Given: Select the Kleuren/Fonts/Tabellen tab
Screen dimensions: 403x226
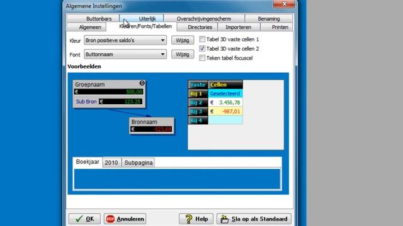Looking at the screenshot, I should (x=141, y=26).
